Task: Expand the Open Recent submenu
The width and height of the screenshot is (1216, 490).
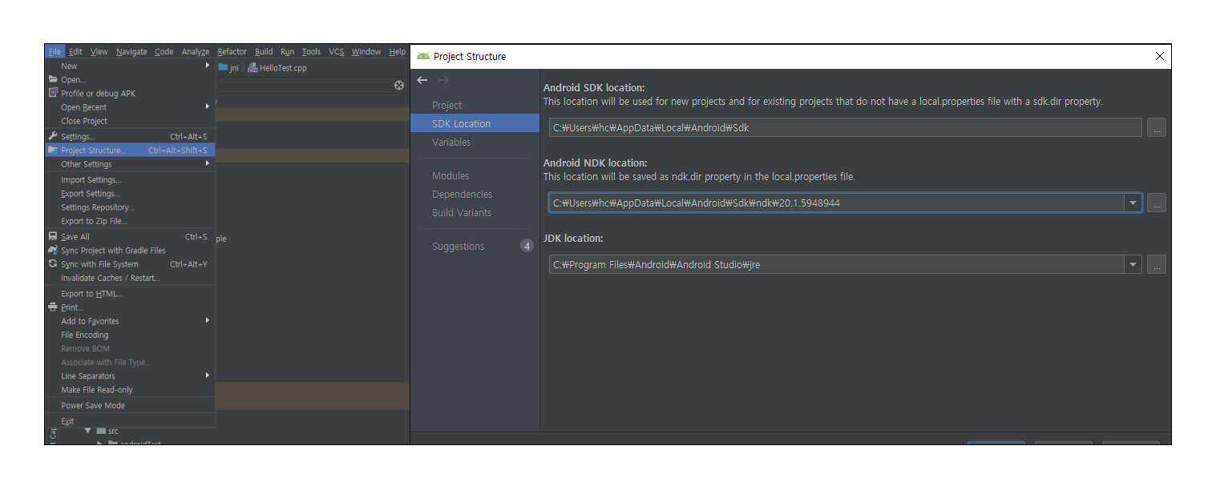Action: coord(130,107)
